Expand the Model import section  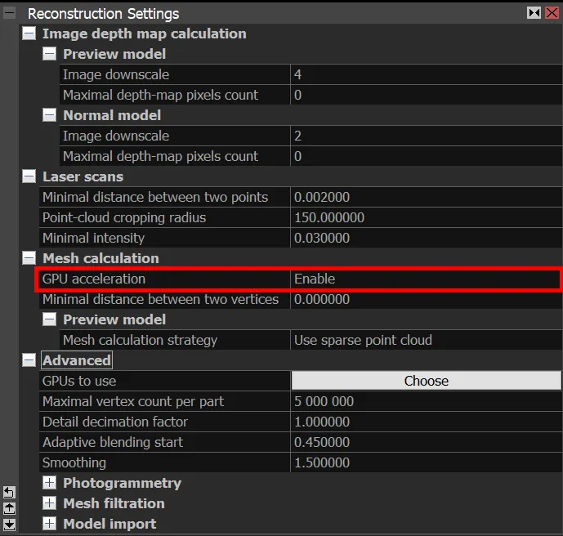[x=49, y=524]
